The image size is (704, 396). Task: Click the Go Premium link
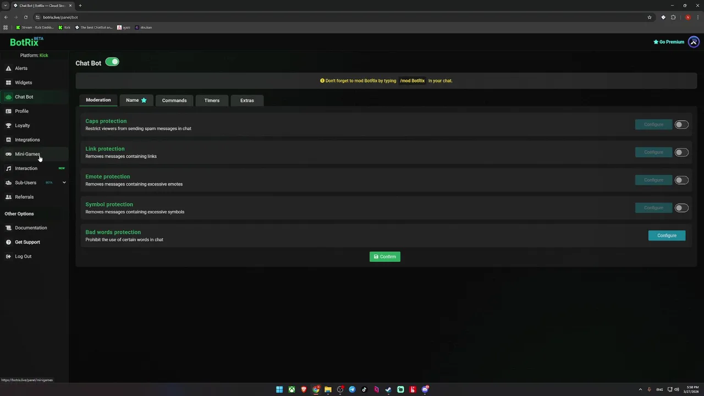click(669, 42)
